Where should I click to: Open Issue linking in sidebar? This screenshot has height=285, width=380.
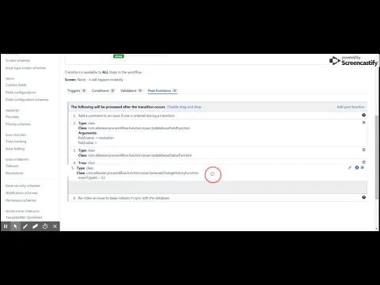[15, 149]
